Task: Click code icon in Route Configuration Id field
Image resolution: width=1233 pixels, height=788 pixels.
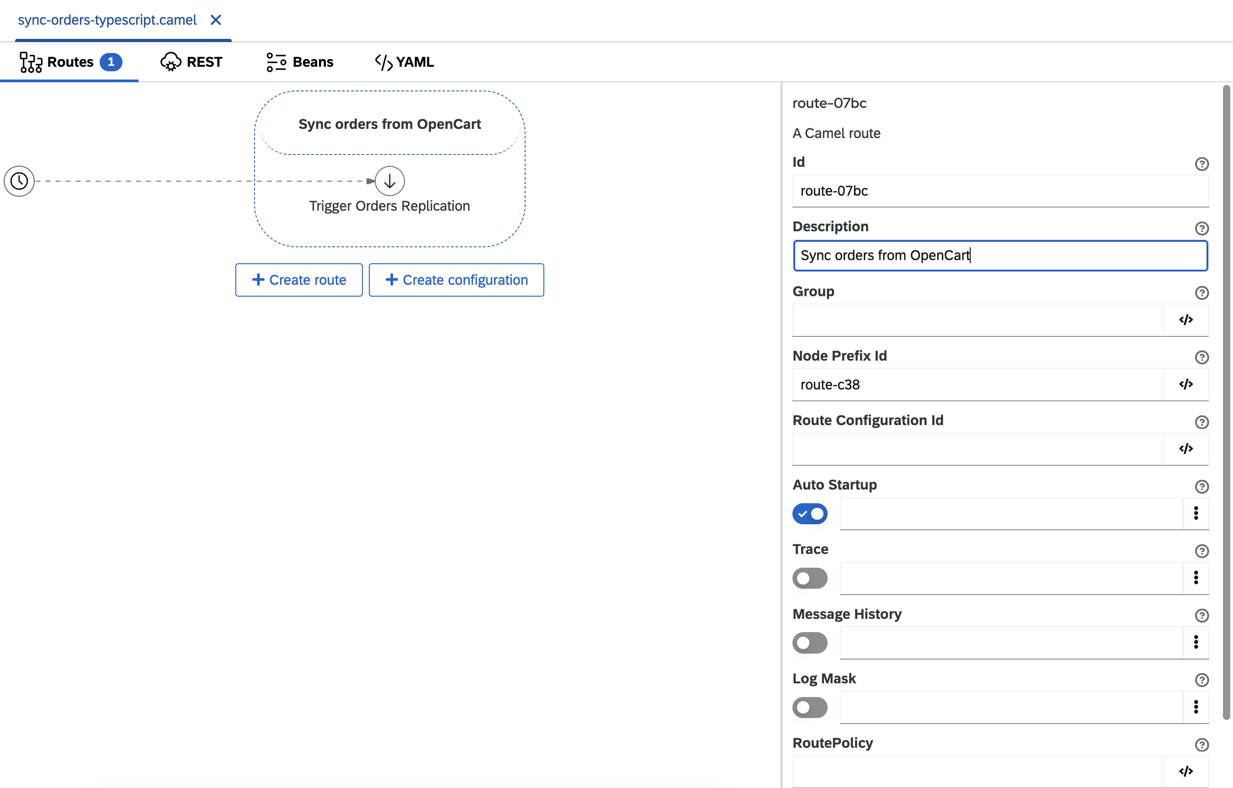Action: coord(1185,449)
